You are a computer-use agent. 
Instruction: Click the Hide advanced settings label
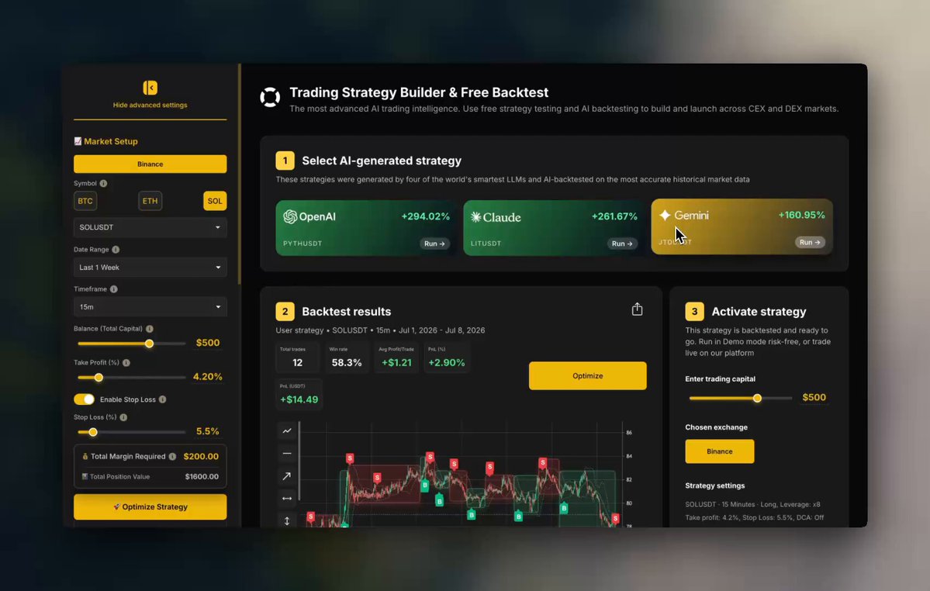tap(150, 105)
